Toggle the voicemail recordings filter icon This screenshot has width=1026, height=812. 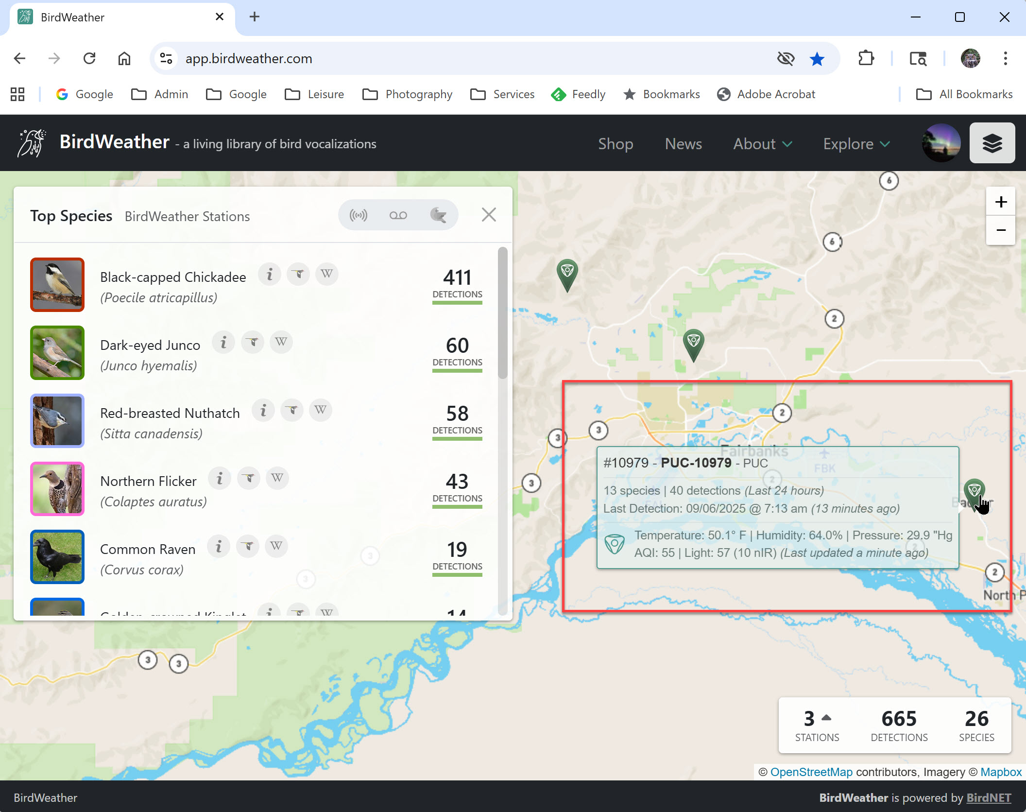398,215
